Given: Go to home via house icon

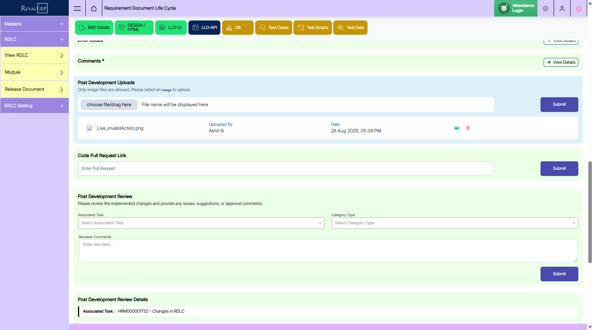Looking at the screenshot, I should (x=94, y=8).
